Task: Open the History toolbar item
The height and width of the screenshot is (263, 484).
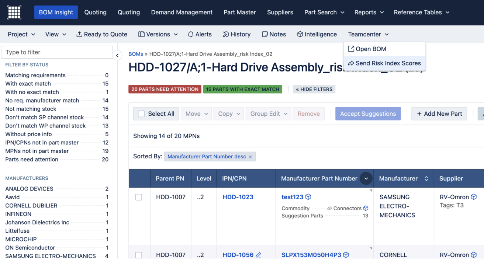Action: 236,34
